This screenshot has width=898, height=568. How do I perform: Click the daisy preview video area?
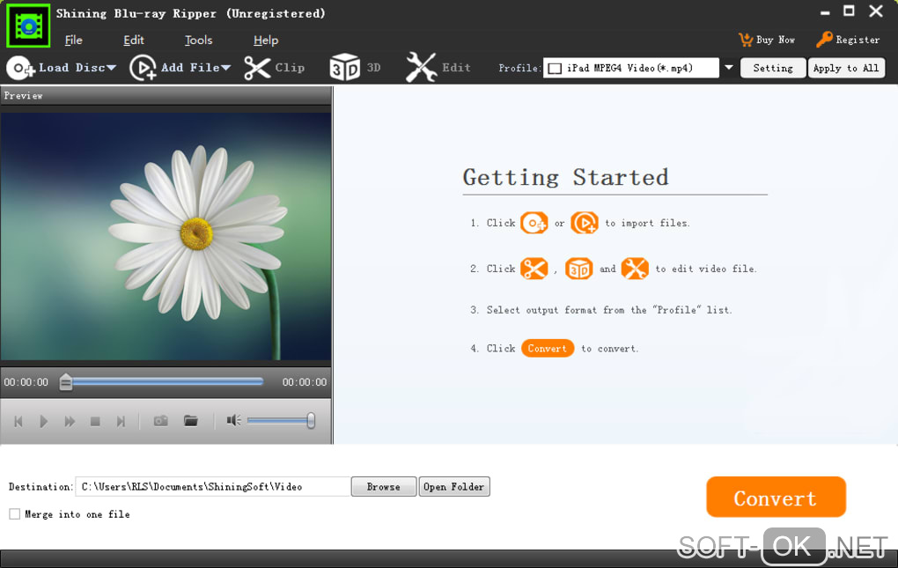tap(166, 236)
